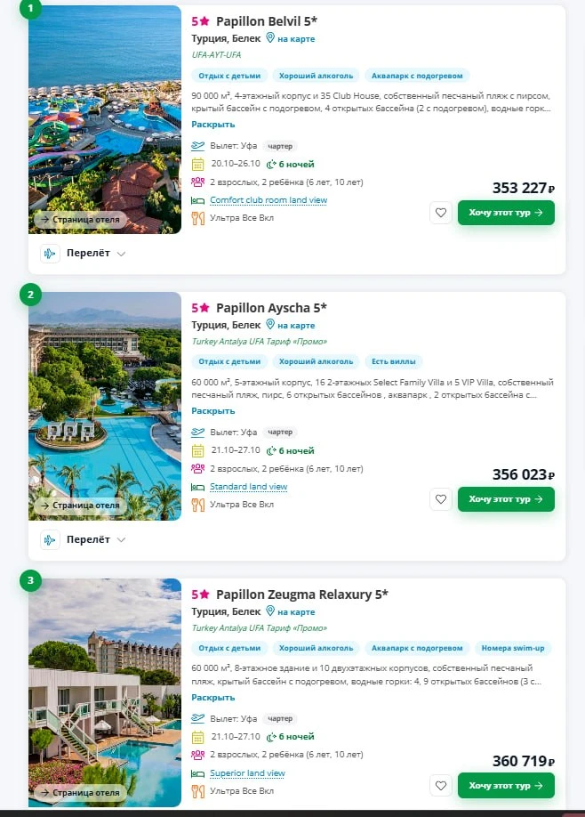Click Хочу этот тур for Papillon Belvil

click(506, 213)
